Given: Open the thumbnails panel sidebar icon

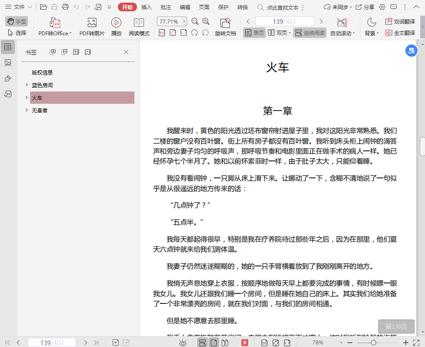Looking at the screenshot, I should [8, 63].
